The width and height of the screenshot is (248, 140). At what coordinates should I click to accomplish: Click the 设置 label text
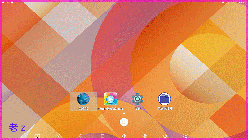pos(137,108)
